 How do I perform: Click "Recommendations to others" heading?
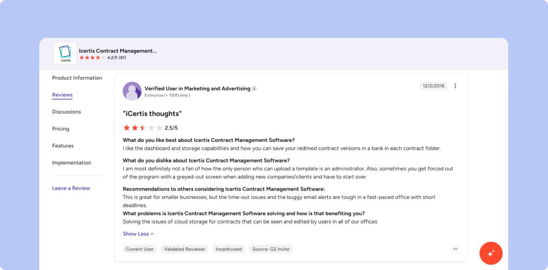(x=224, y=189)
